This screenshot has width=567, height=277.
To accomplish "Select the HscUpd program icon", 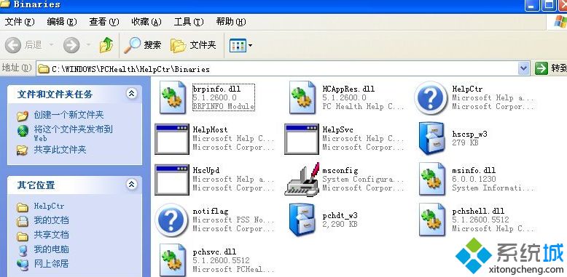I will coord(172,180).
